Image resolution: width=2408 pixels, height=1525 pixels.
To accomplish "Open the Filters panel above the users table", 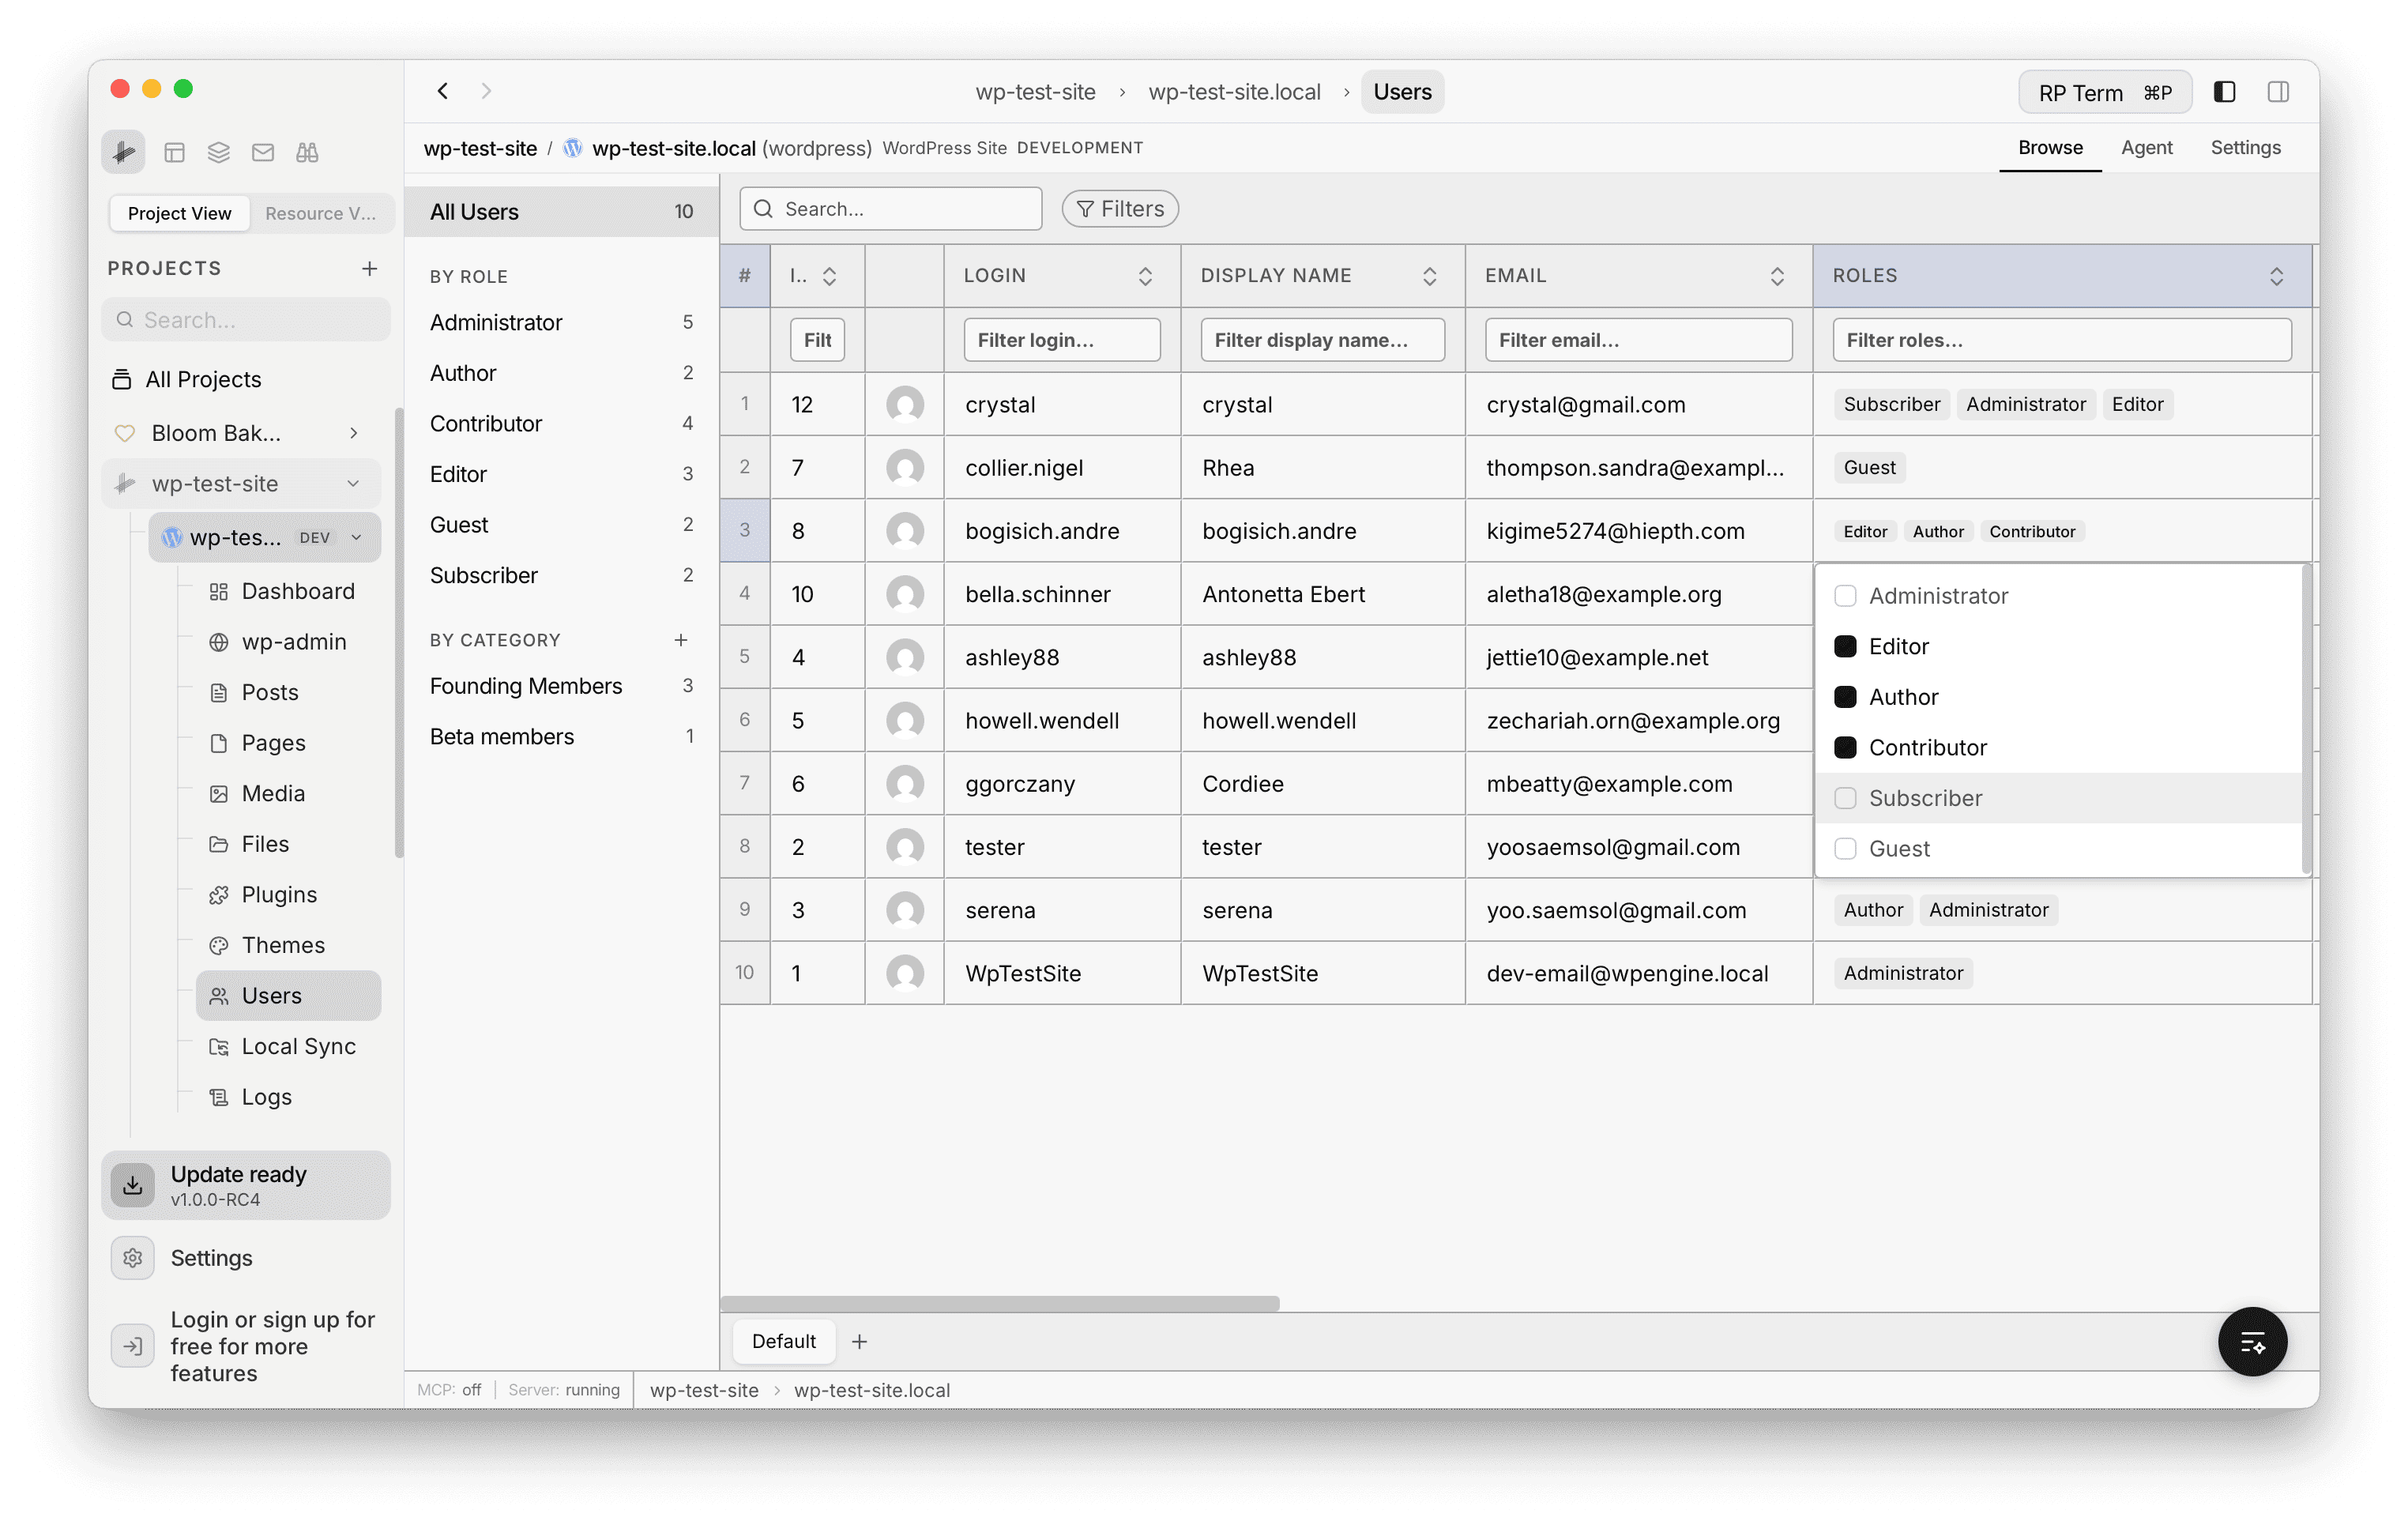I will point(1119,208).
